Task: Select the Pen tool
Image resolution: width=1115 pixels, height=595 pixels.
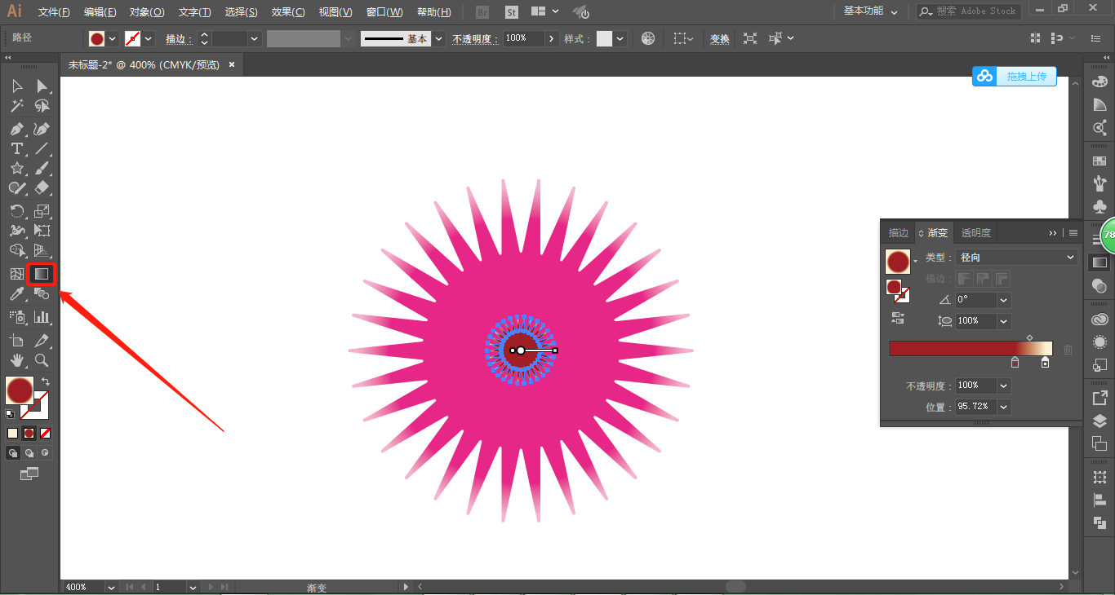Action: click(x=16, y=129)
